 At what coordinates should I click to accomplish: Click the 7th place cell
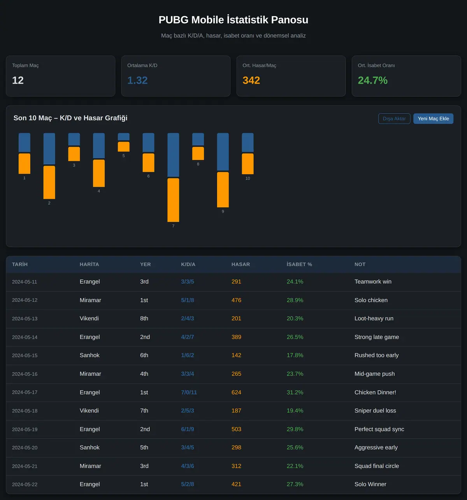144,411
